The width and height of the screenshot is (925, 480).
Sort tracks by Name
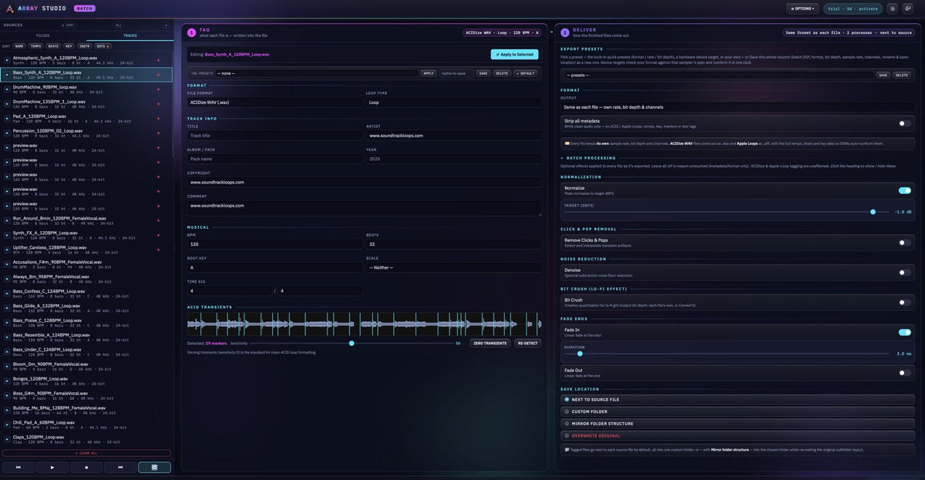(19, 46)
